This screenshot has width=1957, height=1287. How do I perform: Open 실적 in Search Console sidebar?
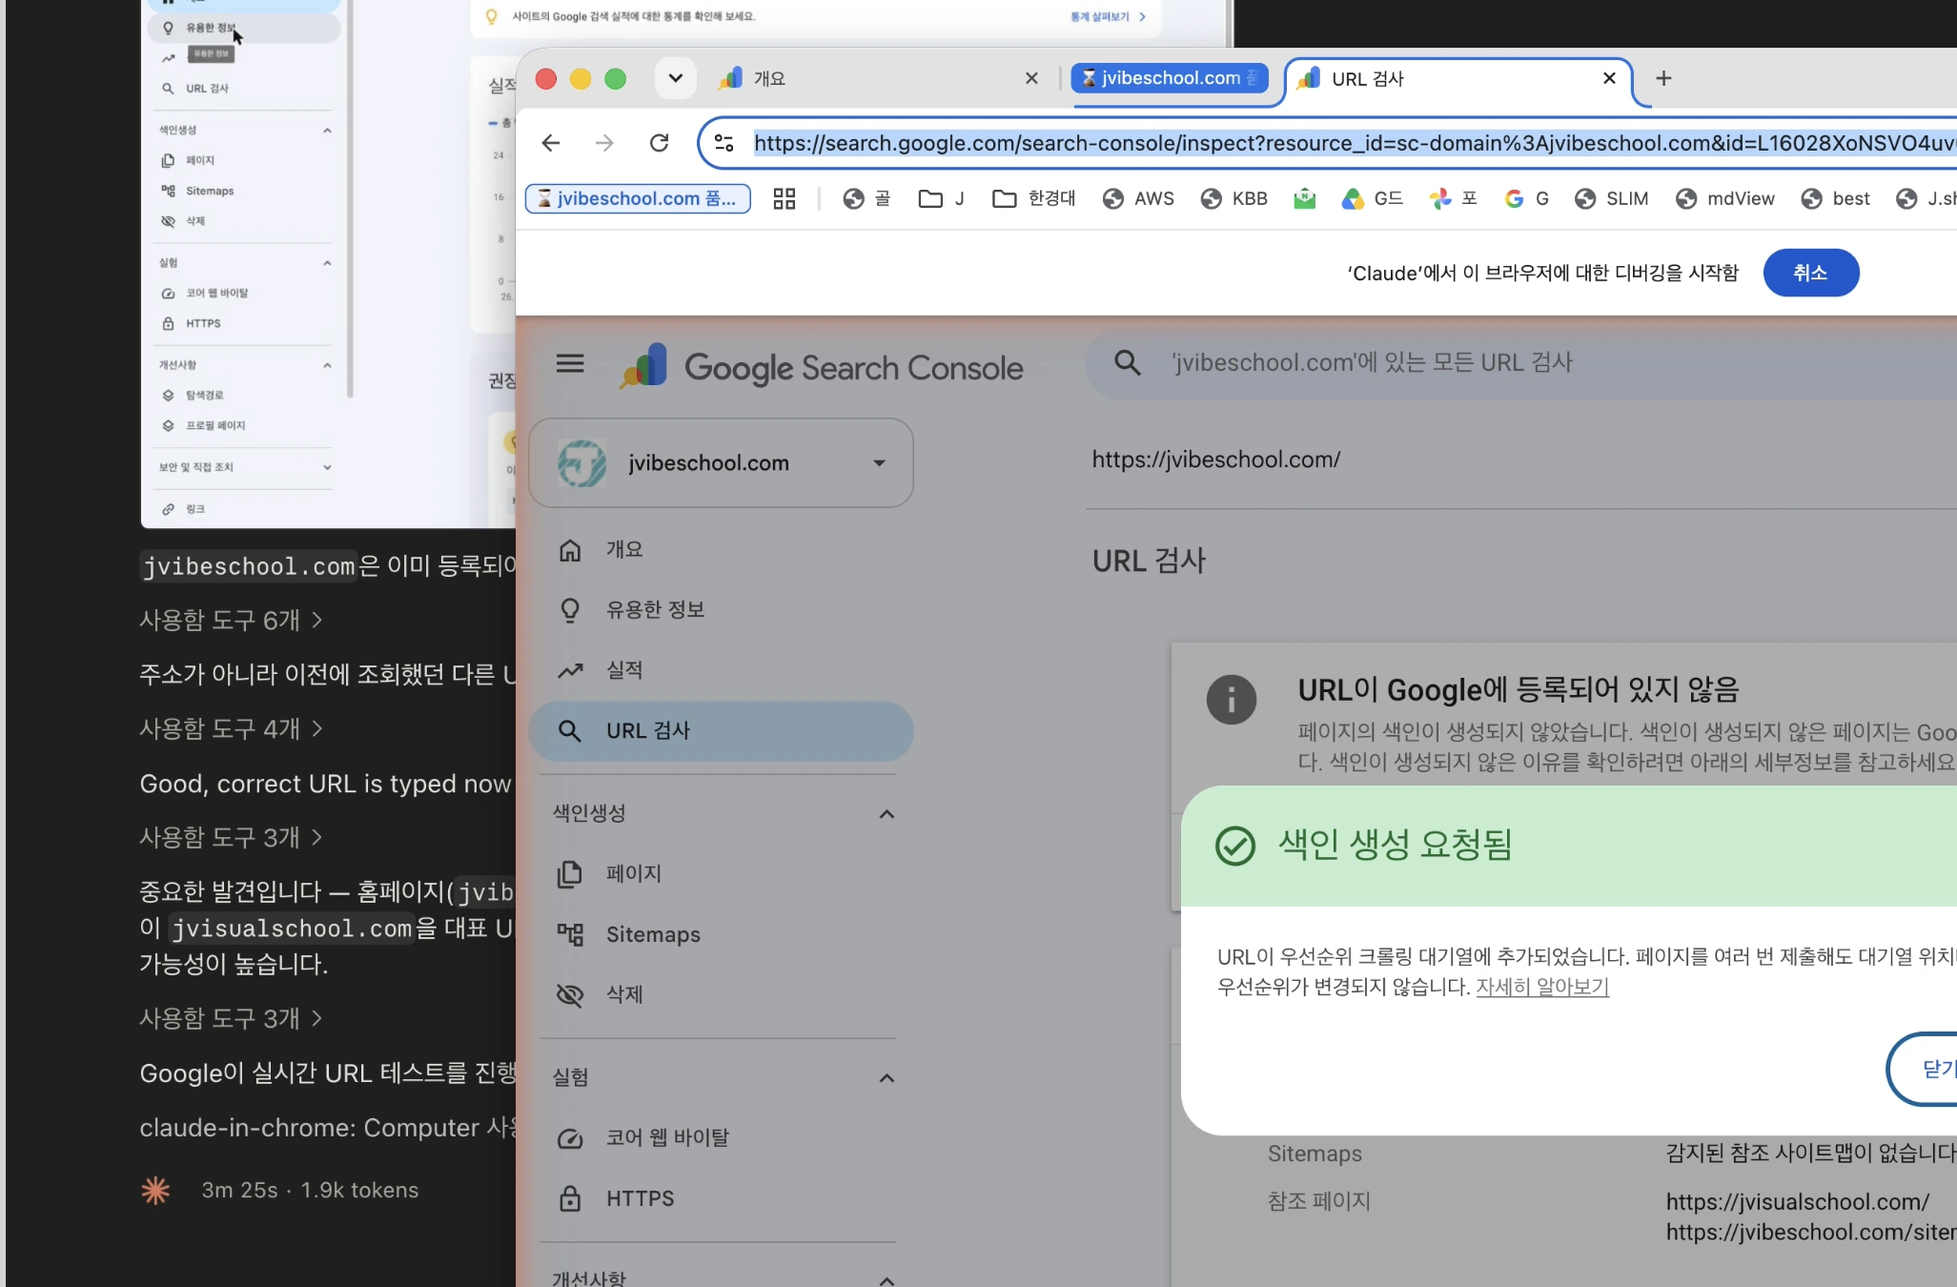(x=721, y=670)
